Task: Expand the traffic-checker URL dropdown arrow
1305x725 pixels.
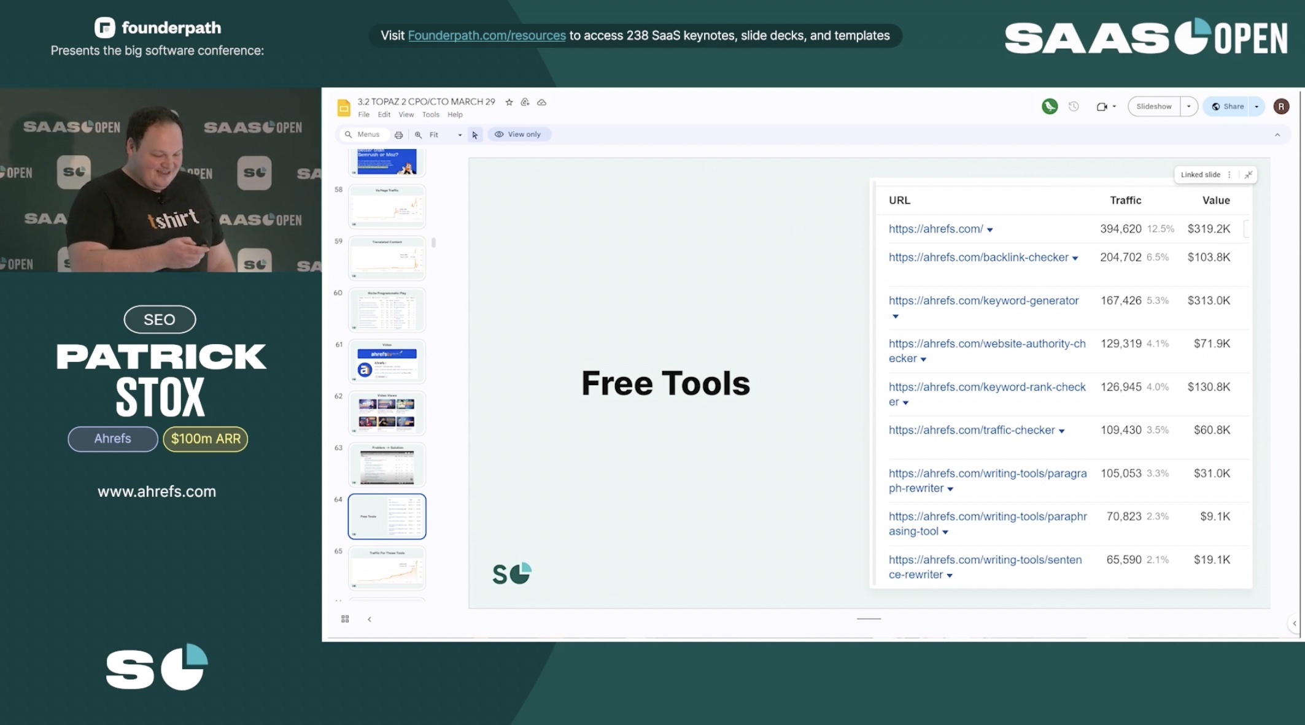Action: tap(1061, 431)
